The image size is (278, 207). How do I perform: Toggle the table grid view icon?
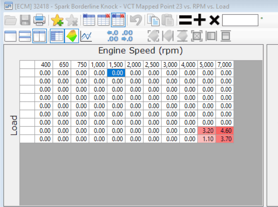(57, 36)
